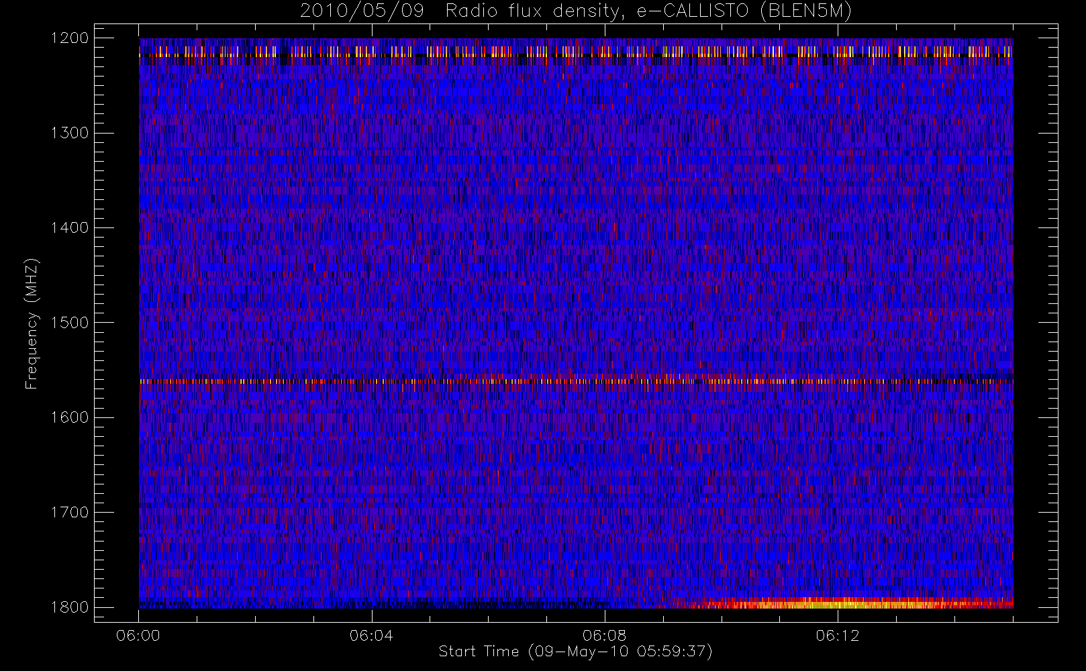Select the Frequency (MHz) axis label
Screen dimensions: 1086x671
[x=32, y=323]
